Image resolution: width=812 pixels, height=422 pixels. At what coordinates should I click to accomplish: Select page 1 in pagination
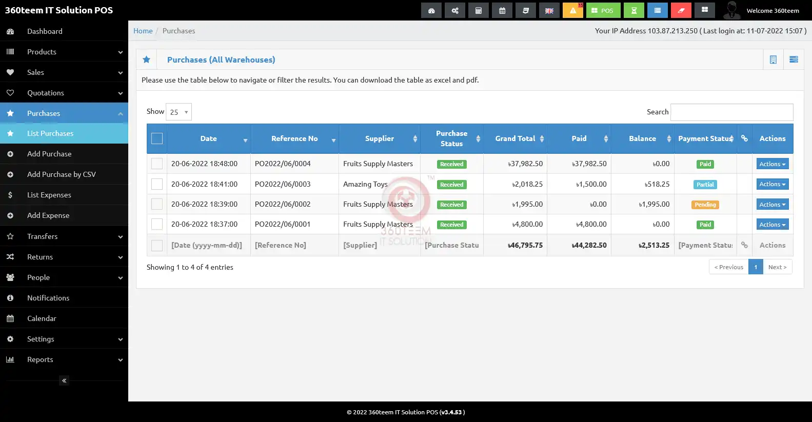756,267
